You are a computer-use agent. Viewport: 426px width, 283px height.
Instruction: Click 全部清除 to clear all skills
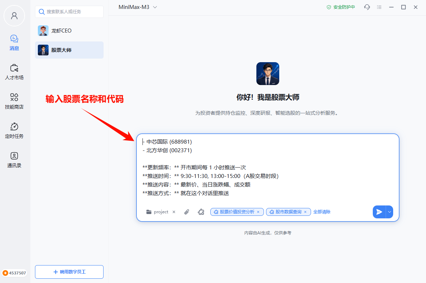click(x=322, y=212)
